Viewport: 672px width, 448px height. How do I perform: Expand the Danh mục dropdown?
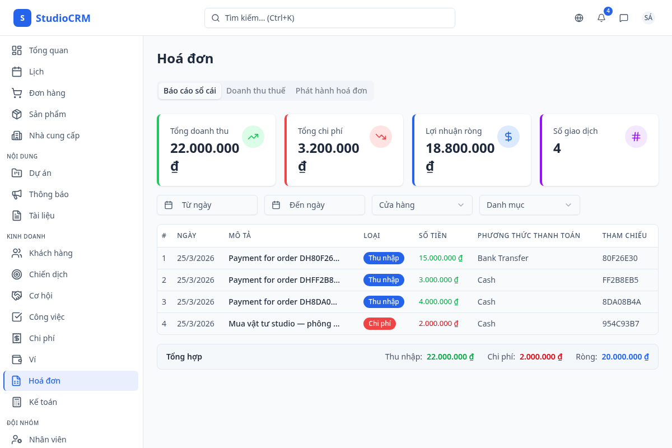pyautogui.click(x=530, y=205)
